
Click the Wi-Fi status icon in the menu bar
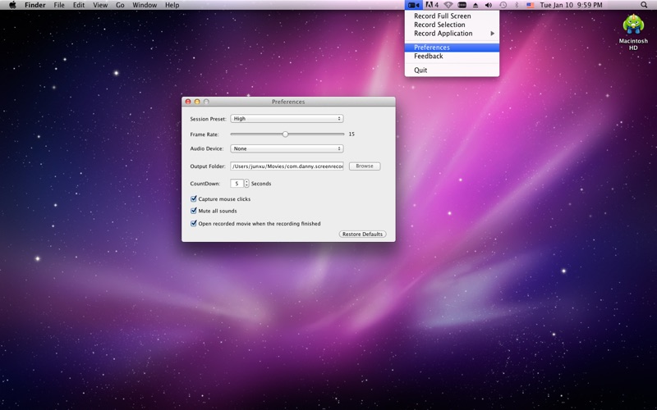click(448, 5)
